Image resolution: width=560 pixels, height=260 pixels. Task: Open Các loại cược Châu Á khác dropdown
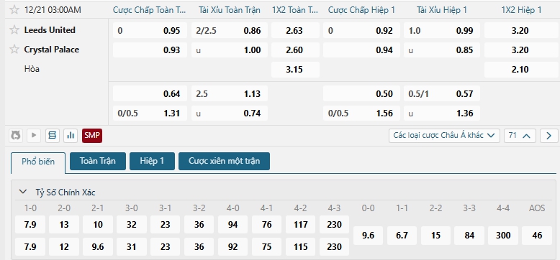[444, 136]
